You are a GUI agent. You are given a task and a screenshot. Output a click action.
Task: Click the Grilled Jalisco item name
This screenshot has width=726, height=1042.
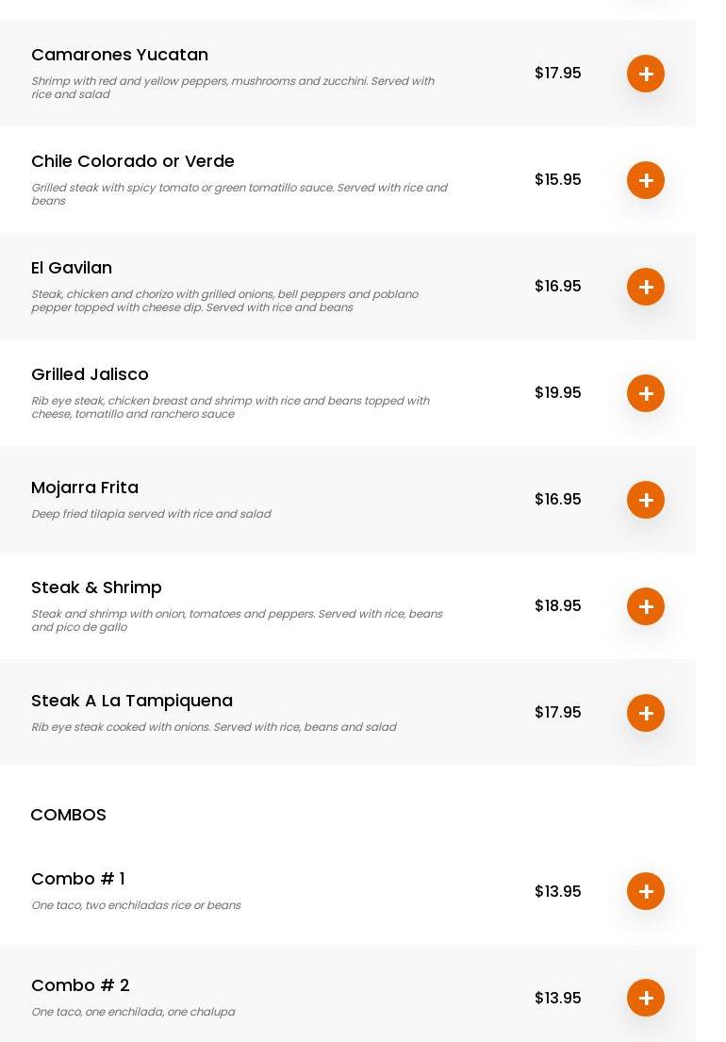(90, 374)
